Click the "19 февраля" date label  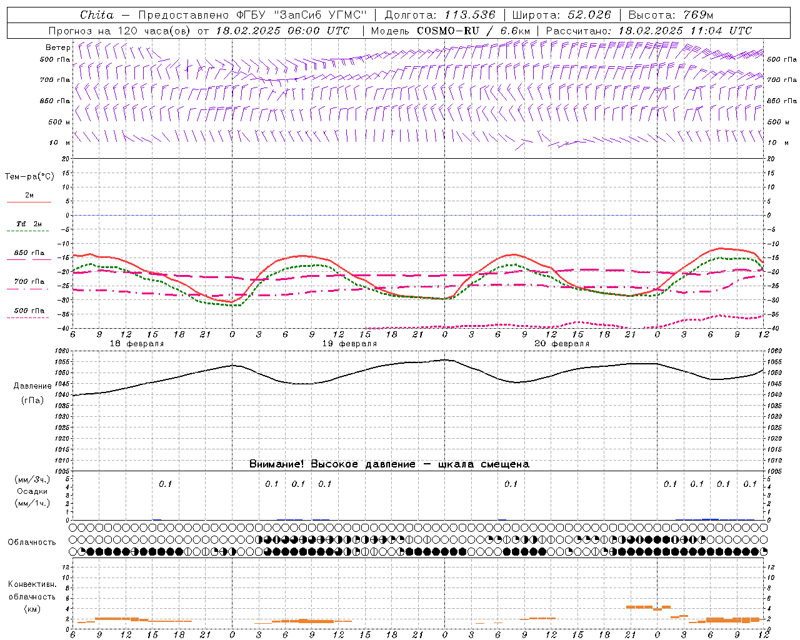[349, 344]
